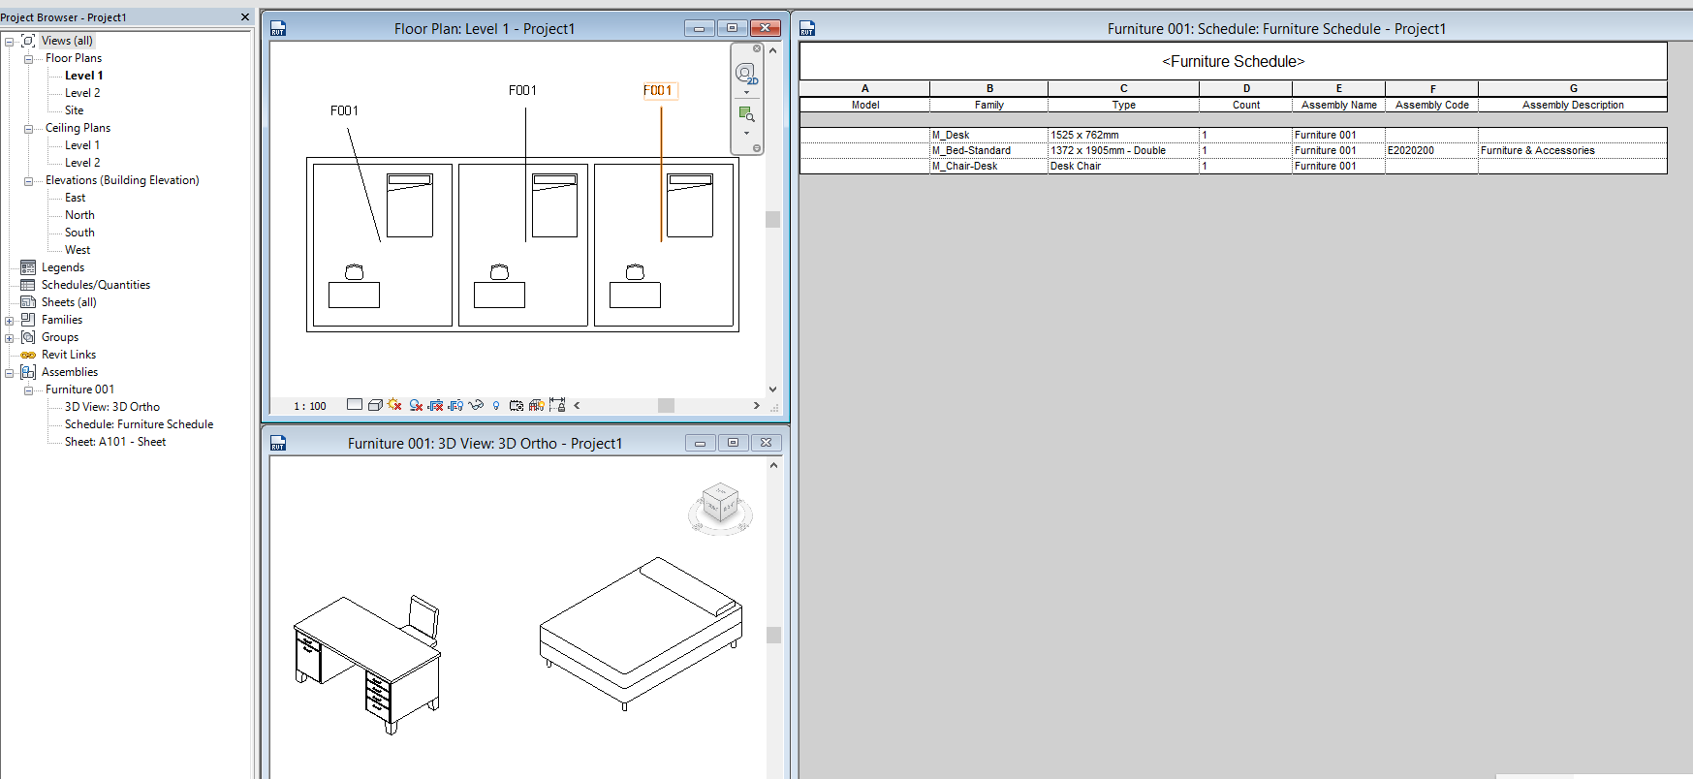This screenshot has height=779, width=1693.
Task: Change the Visual Style in view bar
Action: coord(375,405)
